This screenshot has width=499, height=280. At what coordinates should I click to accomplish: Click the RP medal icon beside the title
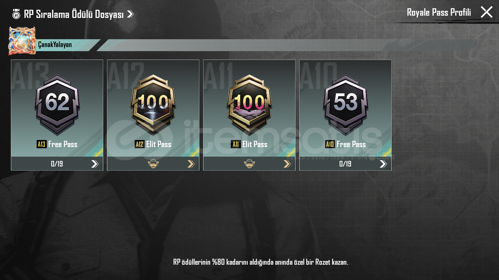pyautogui.click(x=16, y=14)
